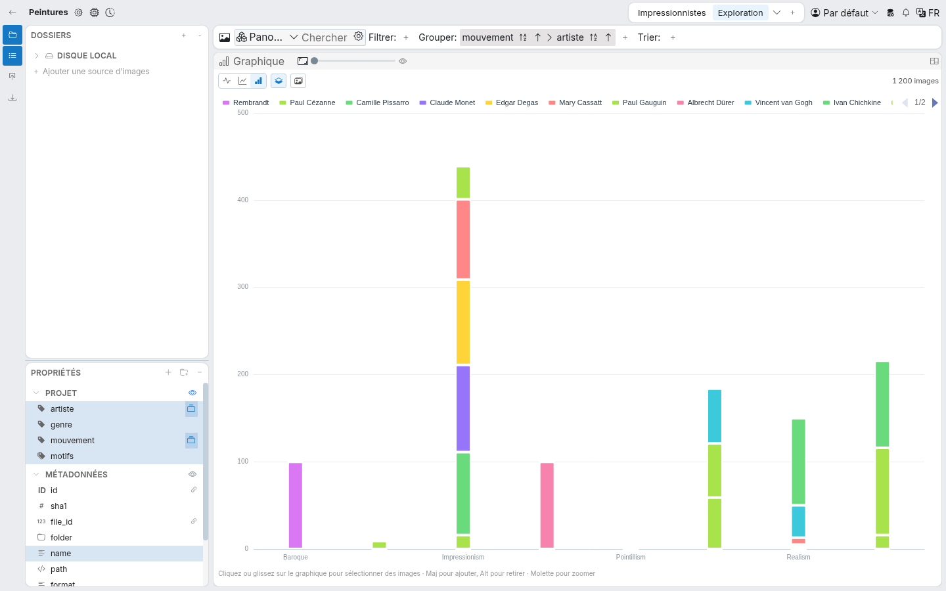Add a new tab with the plus after Exploration
This screenshot has height=591, width=946.
coord(793,12)
